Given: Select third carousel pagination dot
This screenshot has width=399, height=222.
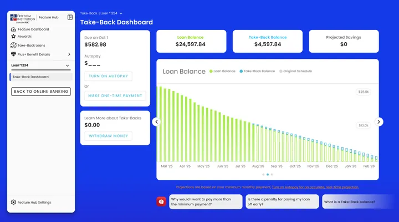Looking at the screenshot, I should click(272, 175).
